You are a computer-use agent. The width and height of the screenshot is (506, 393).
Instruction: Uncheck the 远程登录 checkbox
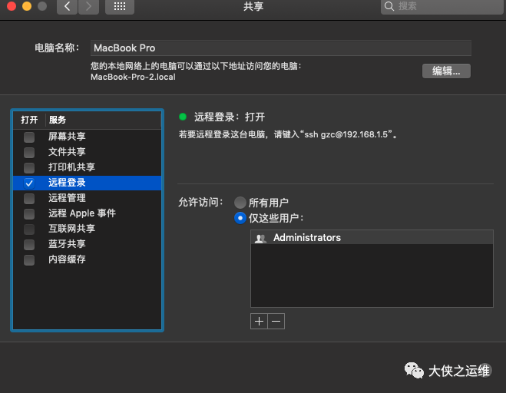[29, 183]
